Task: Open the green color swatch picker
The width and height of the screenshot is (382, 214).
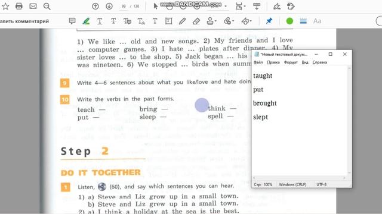Action: [289, 21]
